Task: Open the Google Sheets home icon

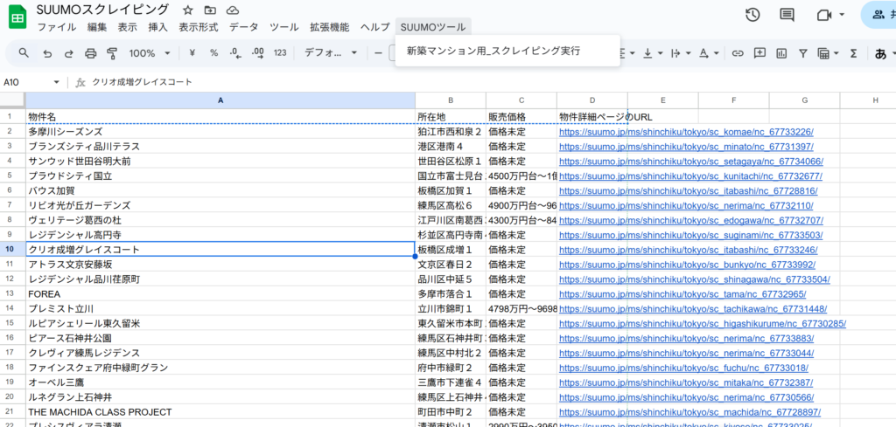Action: pyautogui.click(x=17, y=17)
